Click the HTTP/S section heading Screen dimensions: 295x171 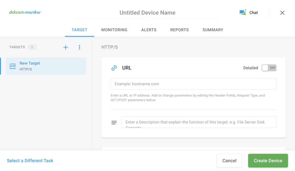[x=109, y=47]
